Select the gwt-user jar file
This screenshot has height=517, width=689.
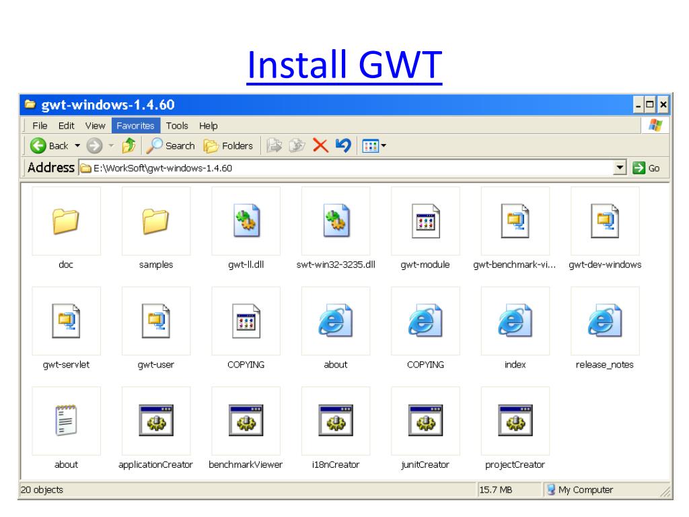pos(156,320)
